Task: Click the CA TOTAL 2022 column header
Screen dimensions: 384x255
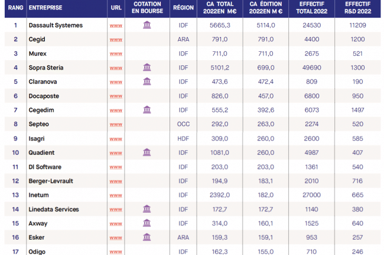Action: pyautogui.click(x=220, y=8)
